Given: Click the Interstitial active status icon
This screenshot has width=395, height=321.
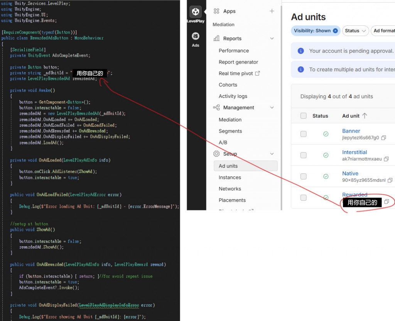Looking at the screenshot, I should [326, 155].
